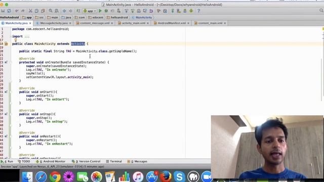Open the AVD Manager icon

pos(179,11)
